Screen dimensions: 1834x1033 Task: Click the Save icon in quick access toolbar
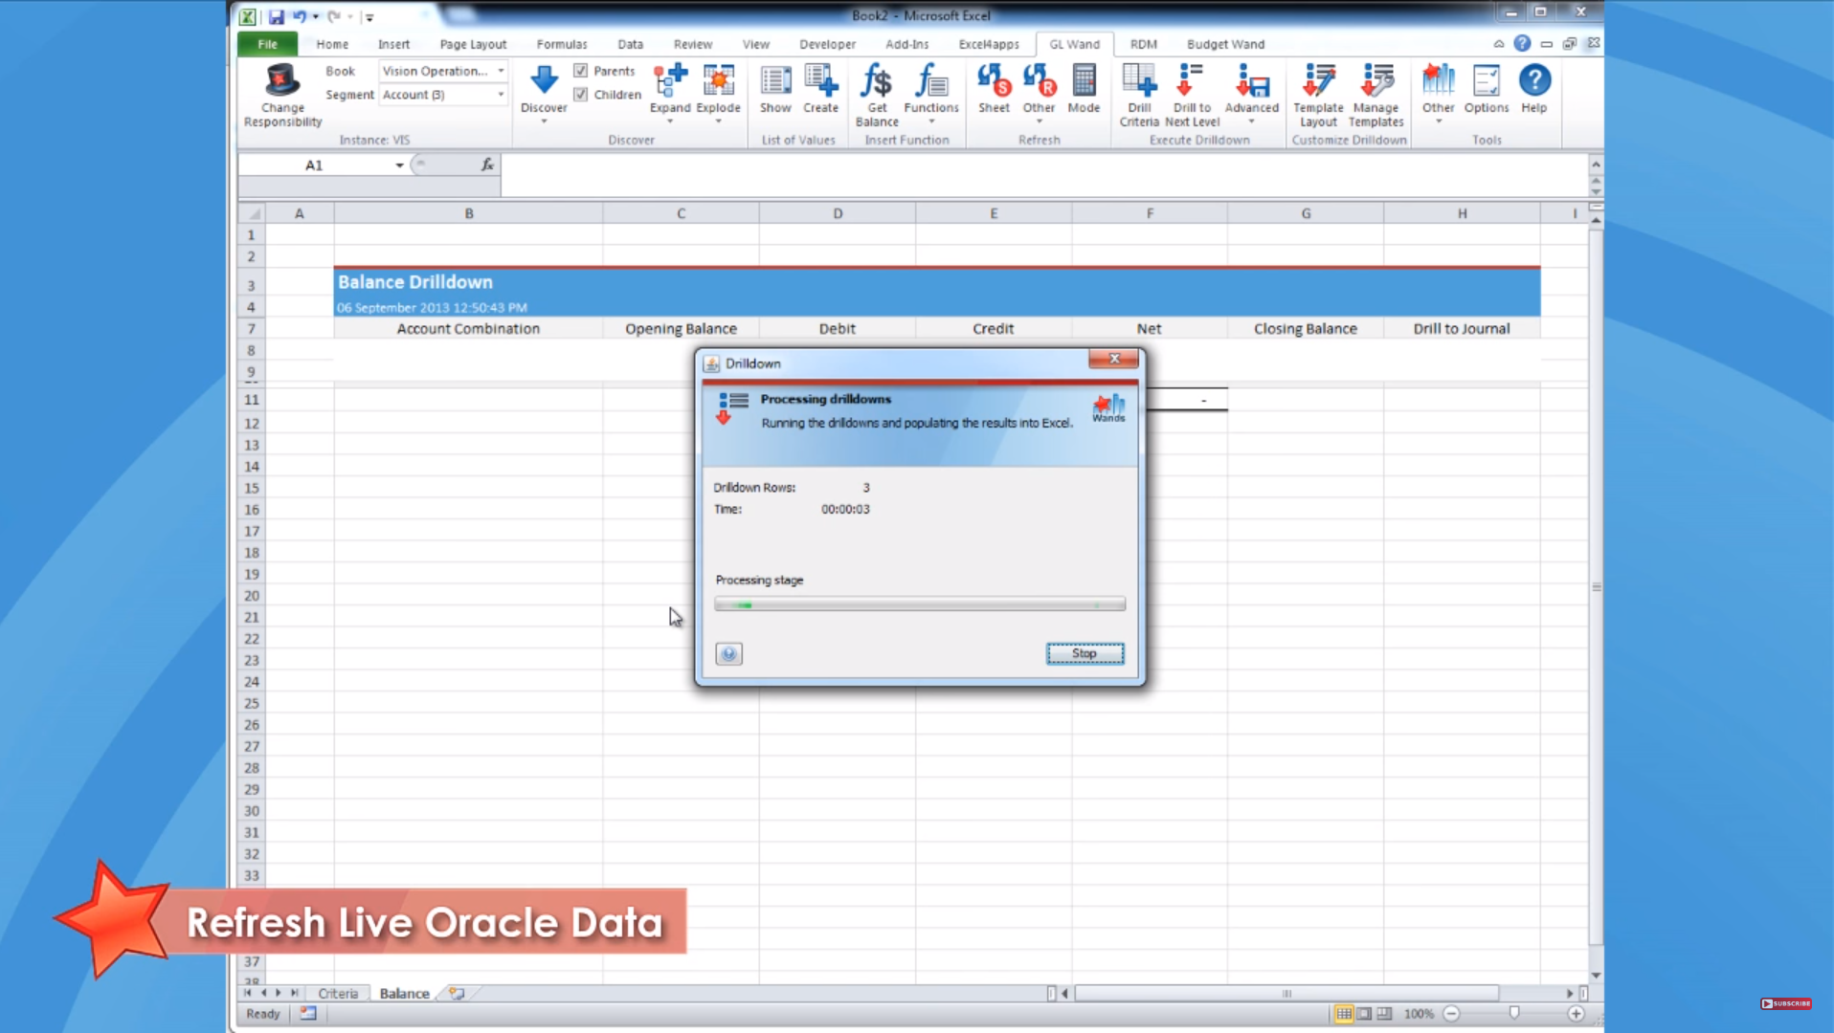276,16
